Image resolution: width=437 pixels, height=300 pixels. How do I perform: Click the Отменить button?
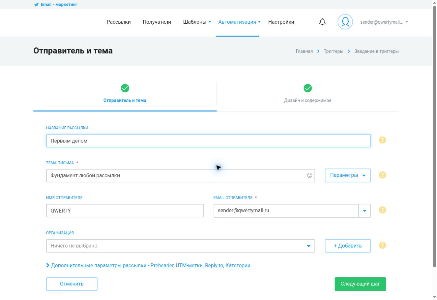pos(72,284)
